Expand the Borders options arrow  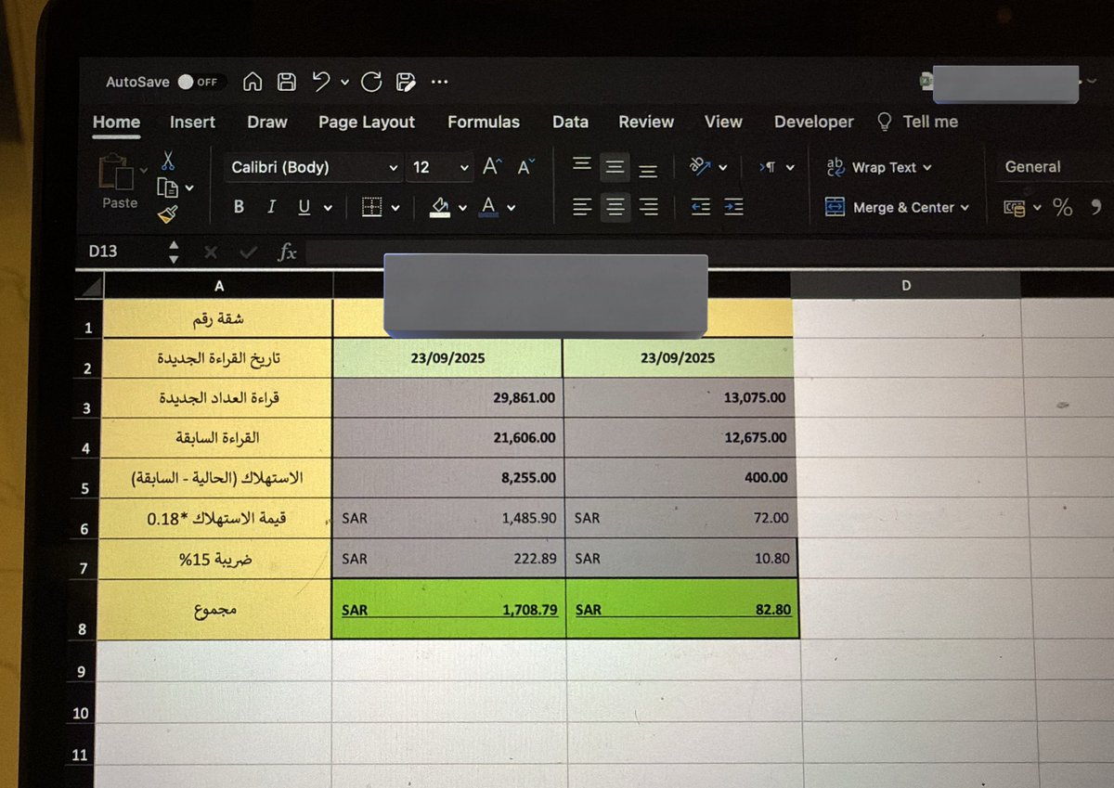395,208
